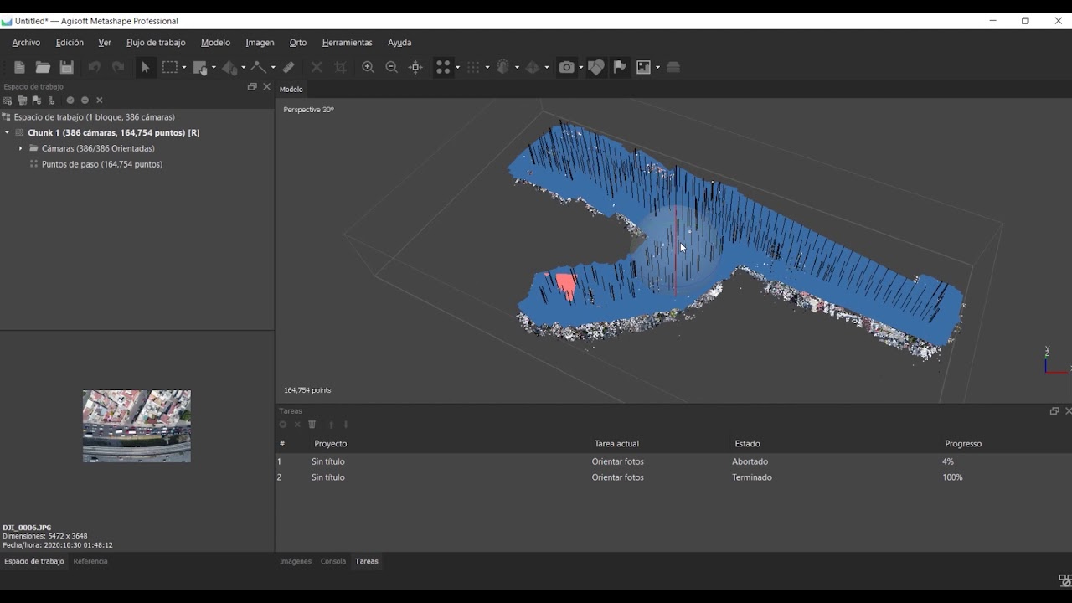The image size is (1072, 603).
Task: Switch to the Consola tab
Action: [x=333, y=561]
